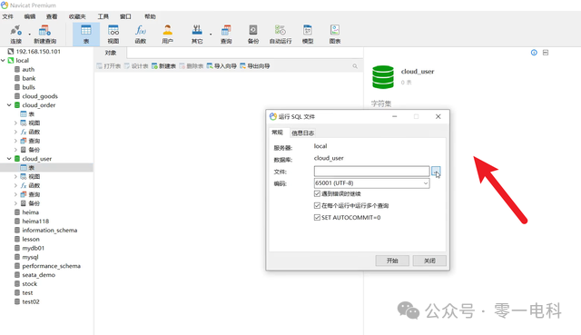Open the 用户 (User) toolbar icon
This screenshot has width=581, height=335.
pyautogui.click(x=167, y=34)
